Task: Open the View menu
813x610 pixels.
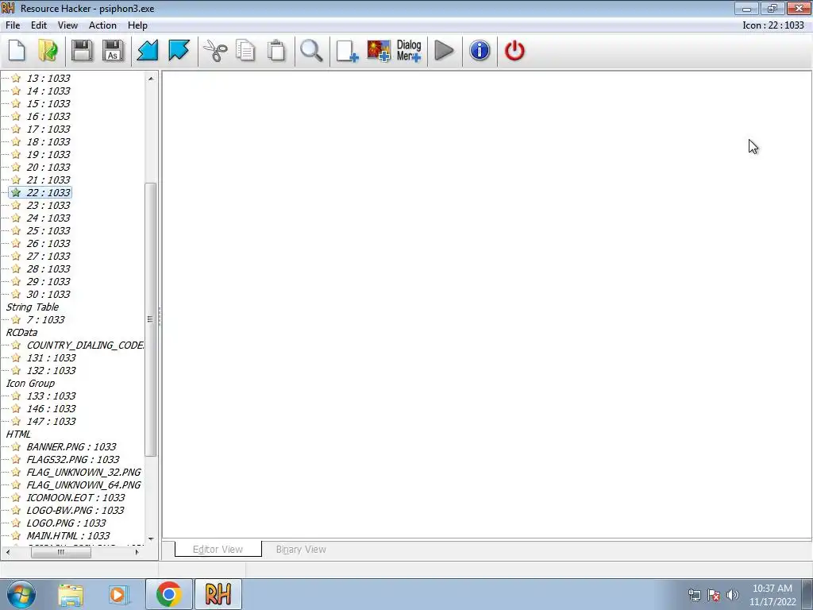Action: (x=67, y=25)
